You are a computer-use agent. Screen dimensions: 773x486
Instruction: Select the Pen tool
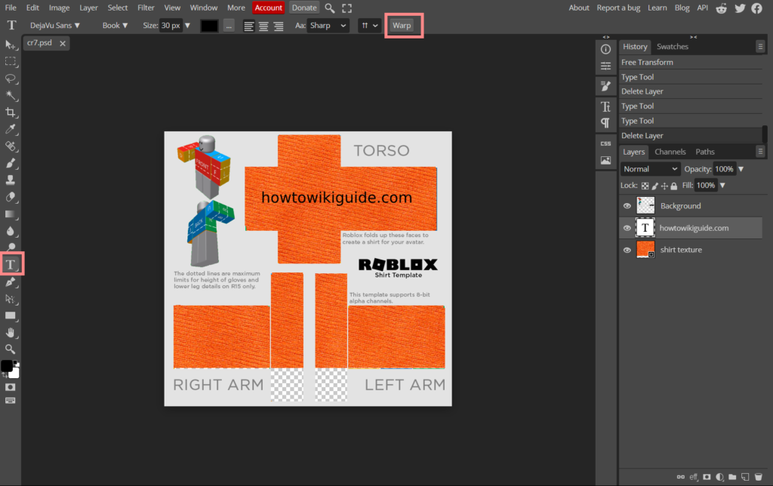tap(10, 282)
